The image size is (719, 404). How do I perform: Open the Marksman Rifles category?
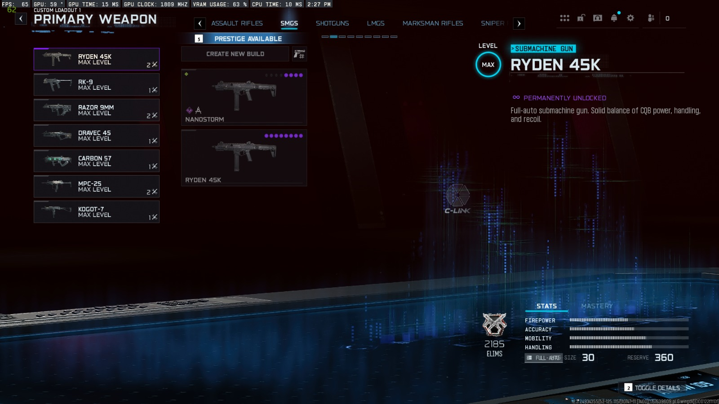(433, 23)
